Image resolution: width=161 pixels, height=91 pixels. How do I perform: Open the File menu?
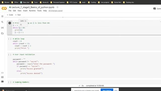coord(10,11)
